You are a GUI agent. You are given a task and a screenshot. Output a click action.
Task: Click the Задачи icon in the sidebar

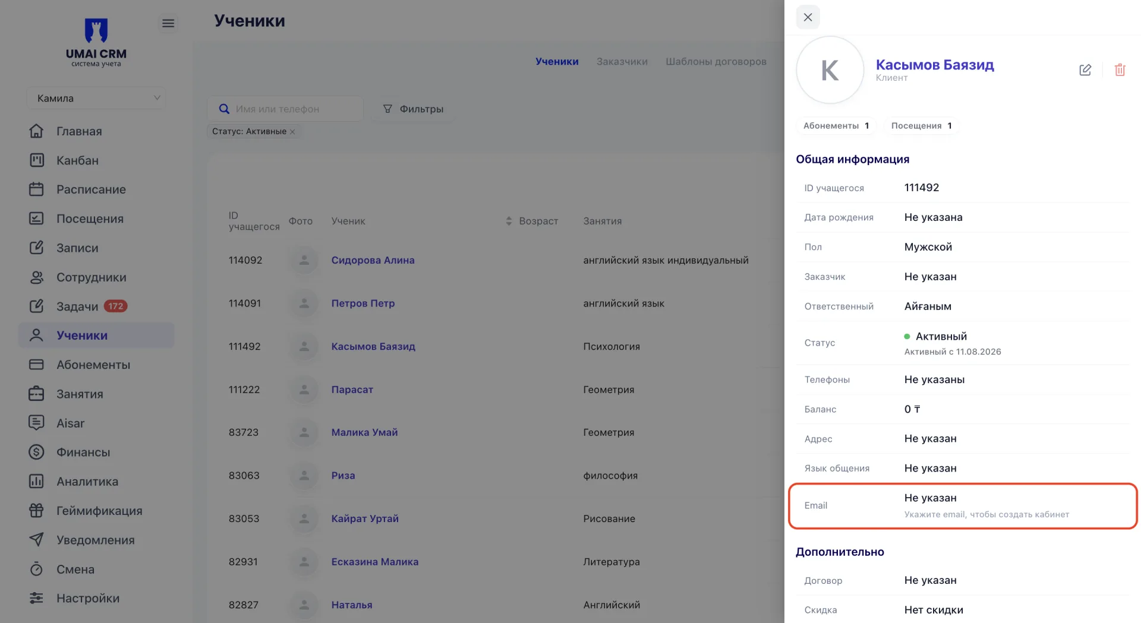[x=36, y=306]
